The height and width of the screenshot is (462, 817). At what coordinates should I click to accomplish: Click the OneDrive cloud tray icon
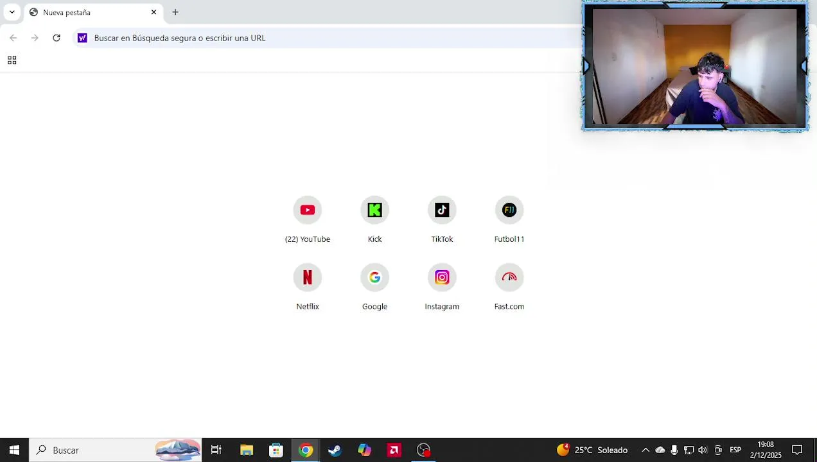click(x=660, y=450)
